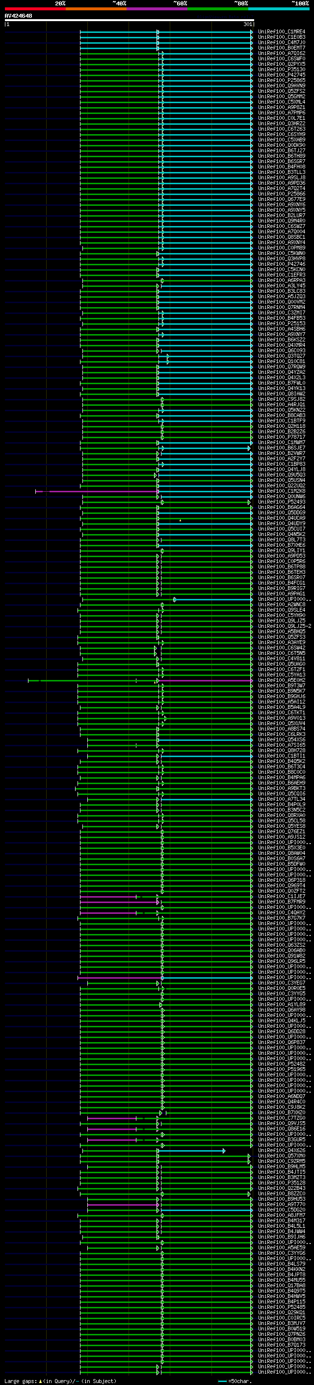Click the UniRef100_Q2PYX5 label
This screenshot has height=1385, width=314.
pos(282,64)
